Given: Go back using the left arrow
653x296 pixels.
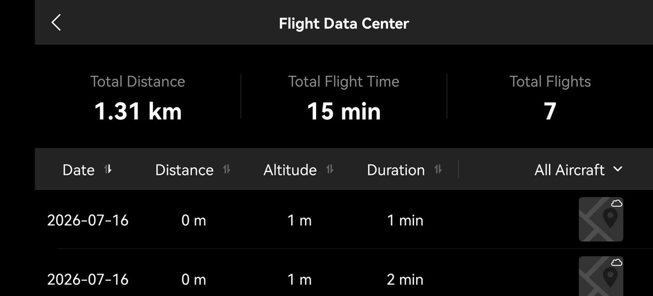Looking at the screenshot, I should 56,22.
